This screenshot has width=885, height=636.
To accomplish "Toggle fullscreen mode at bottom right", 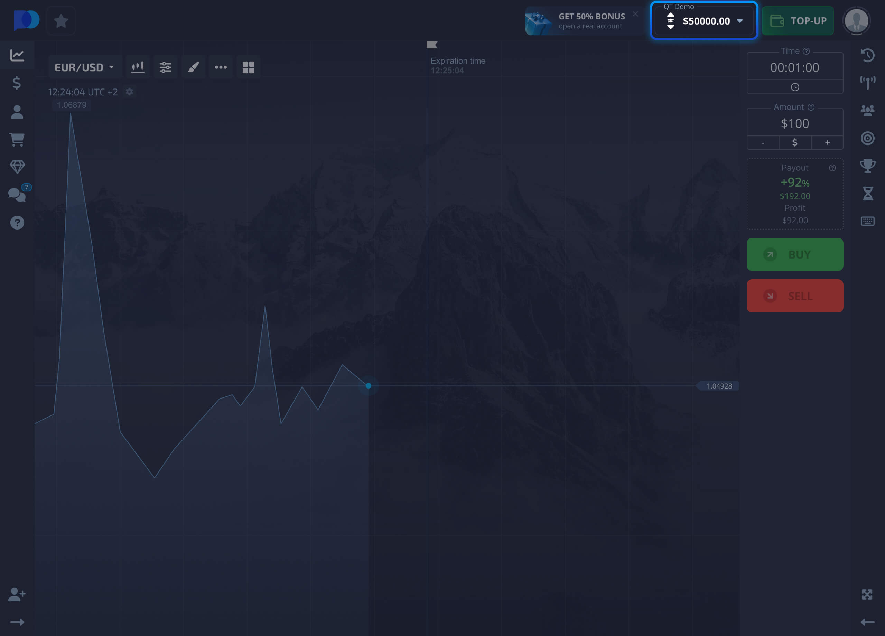I will click(868, 594).
